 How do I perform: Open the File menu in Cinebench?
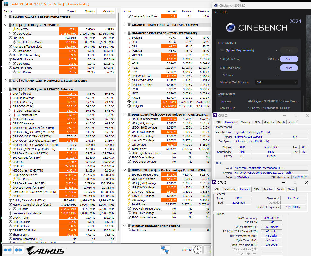click(x=216, y=12)
